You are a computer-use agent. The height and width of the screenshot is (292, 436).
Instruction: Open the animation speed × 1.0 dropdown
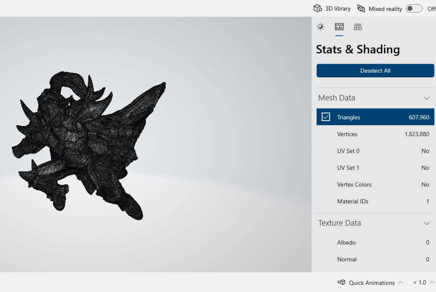coord(423,282)
